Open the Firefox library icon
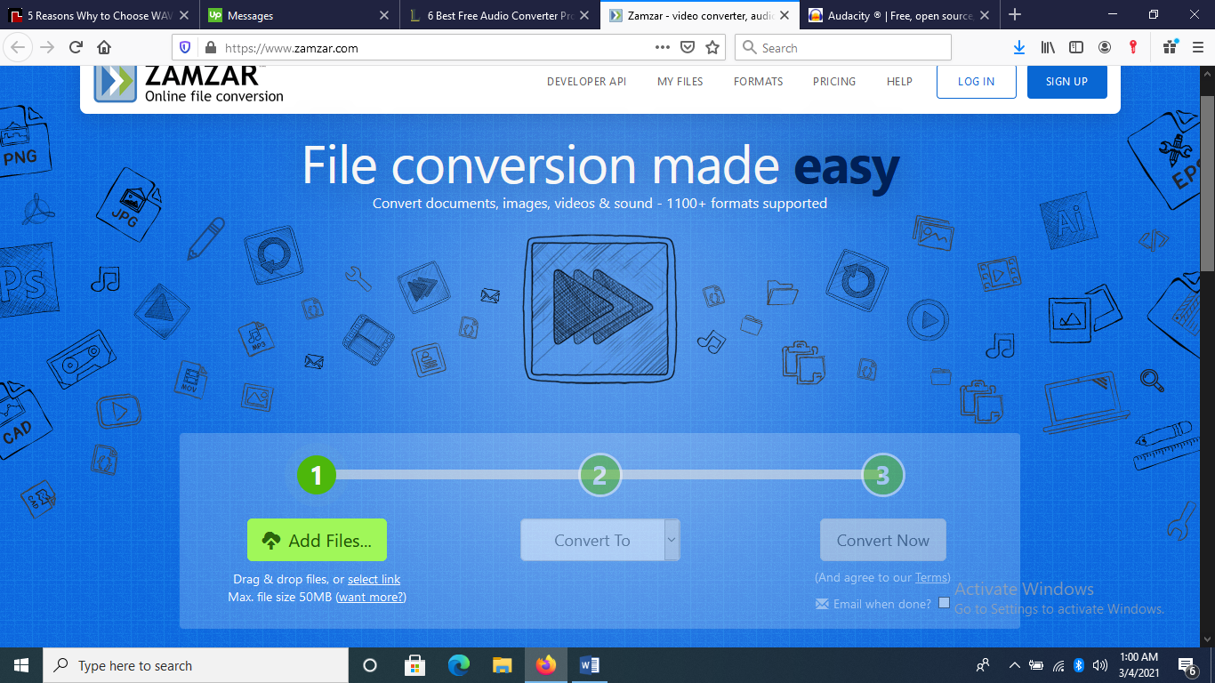Image resolution: width=1215 pixels, height=683 pixels. (x=1049, y=48)
